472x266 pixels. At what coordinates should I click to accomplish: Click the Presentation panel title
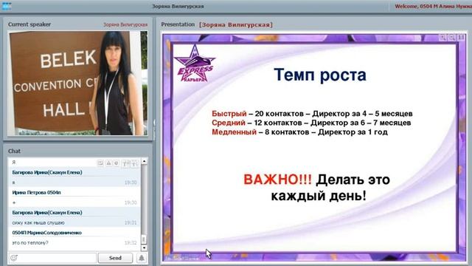178,24
